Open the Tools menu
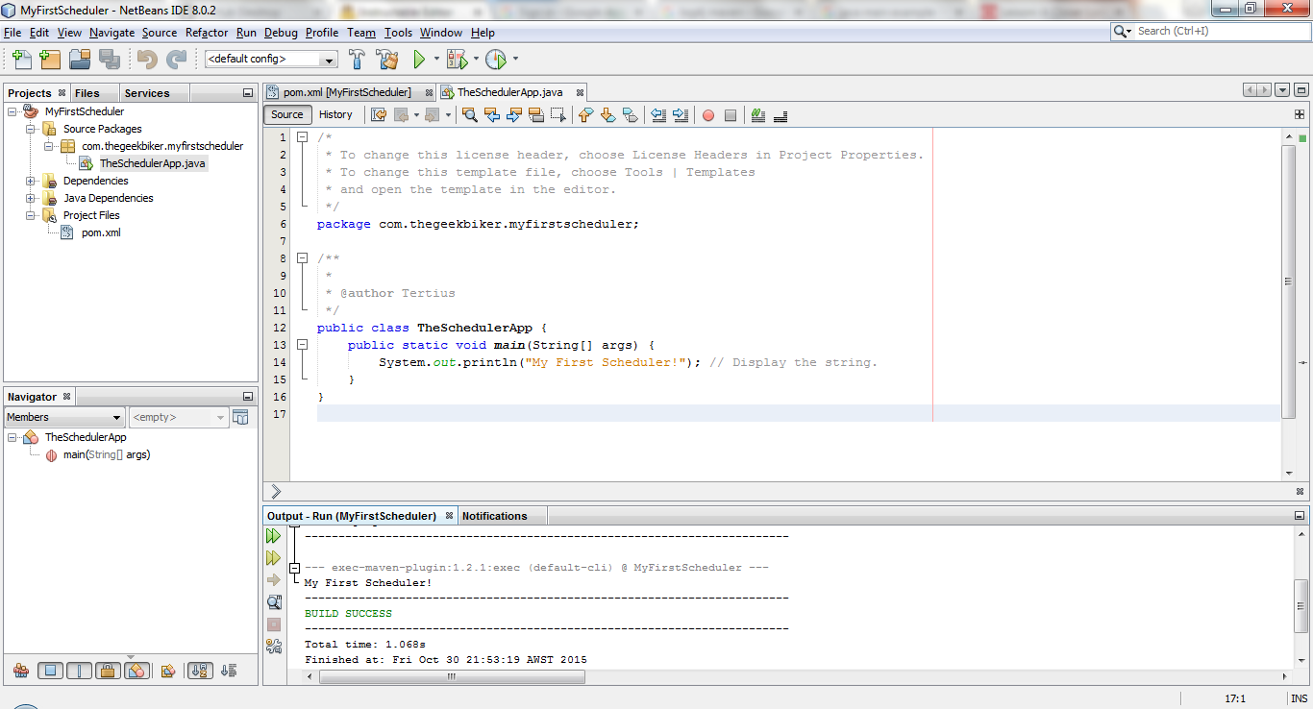 click(398, 33)
